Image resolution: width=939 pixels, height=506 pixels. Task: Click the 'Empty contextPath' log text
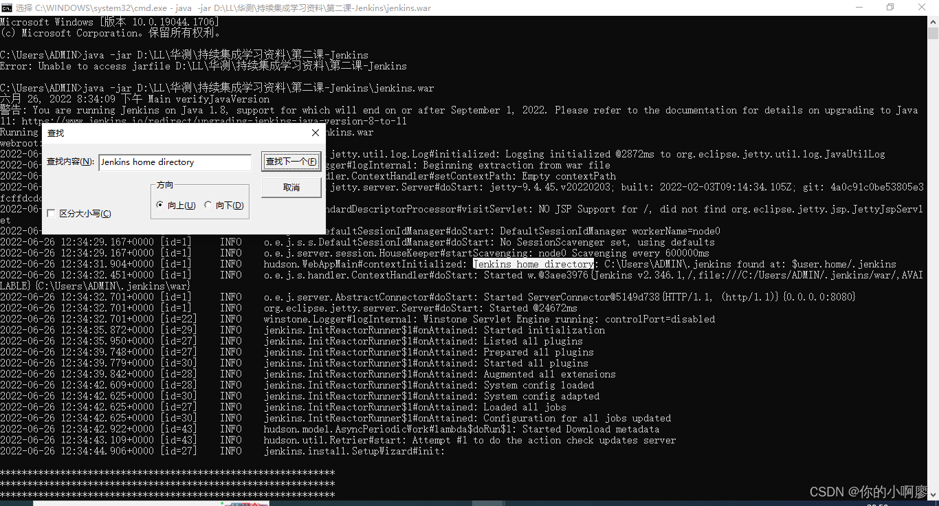tap(569, 176)
